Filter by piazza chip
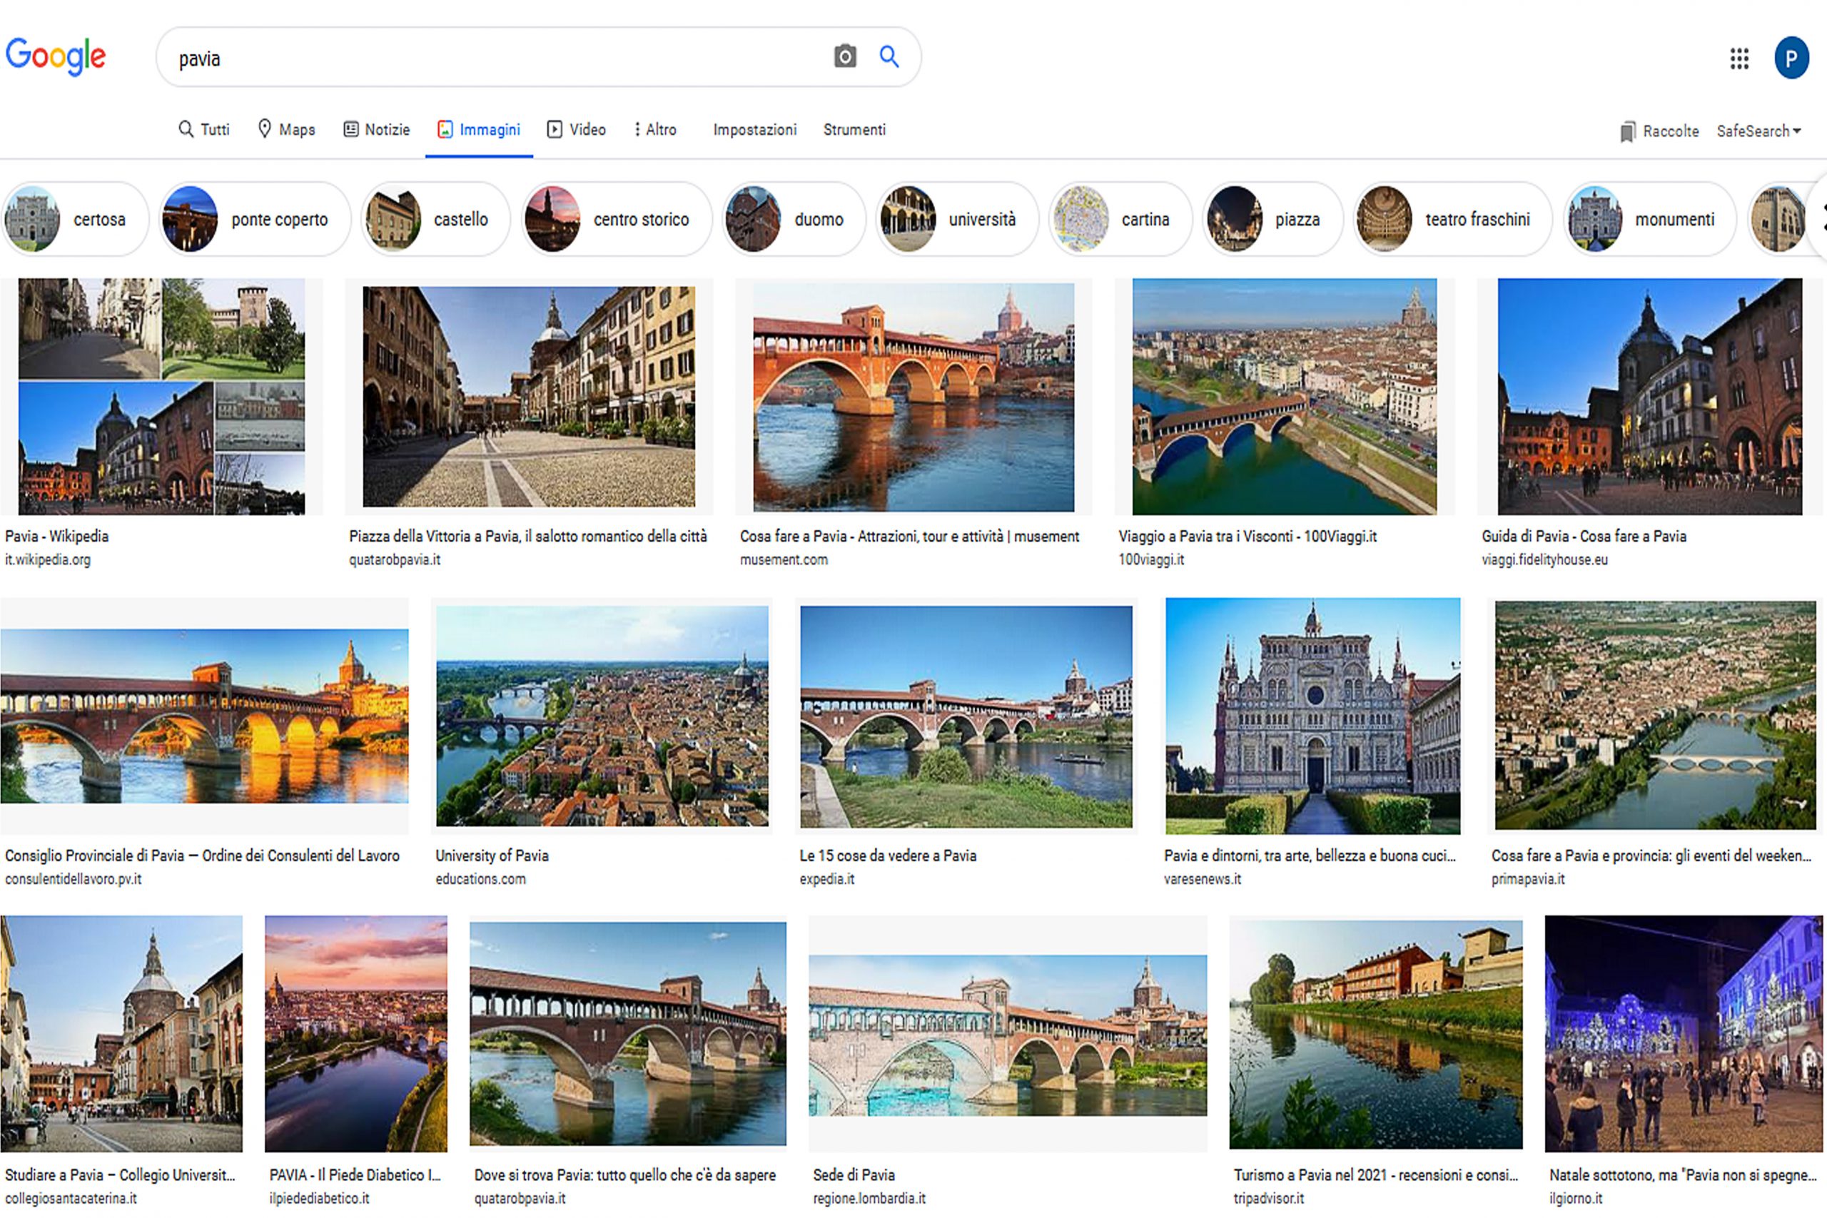 [x=1272, y=219]
